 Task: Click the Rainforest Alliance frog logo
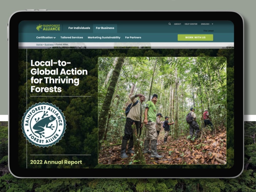point(48,27)
